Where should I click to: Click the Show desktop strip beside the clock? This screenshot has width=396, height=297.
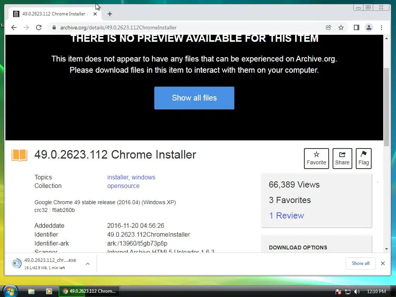click(x=393, y=291)
